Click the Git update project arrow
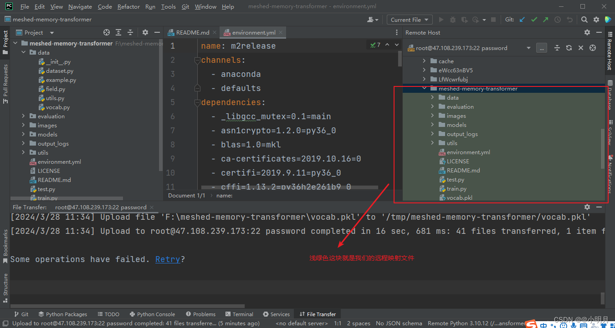The width and height of the screenshot is (615, 328). pos(522,20)
